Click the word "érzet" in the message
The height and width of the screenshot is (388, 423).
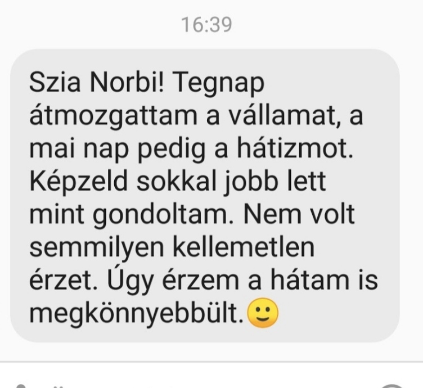click(63, 280)
